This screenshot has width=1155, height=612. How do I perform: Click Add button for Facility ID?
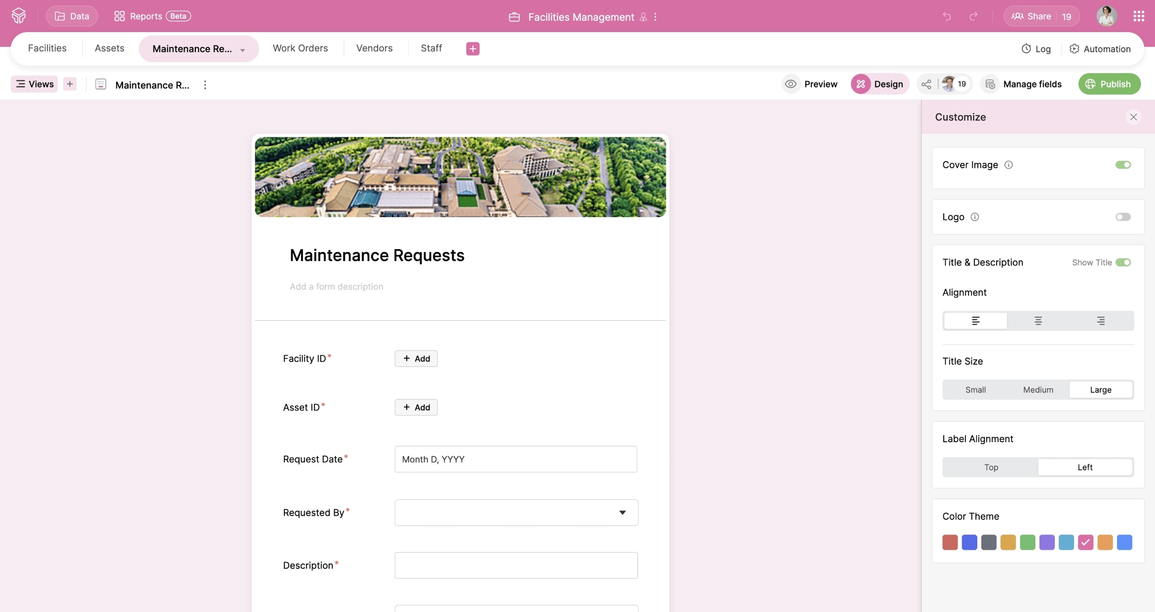(416, 358)
